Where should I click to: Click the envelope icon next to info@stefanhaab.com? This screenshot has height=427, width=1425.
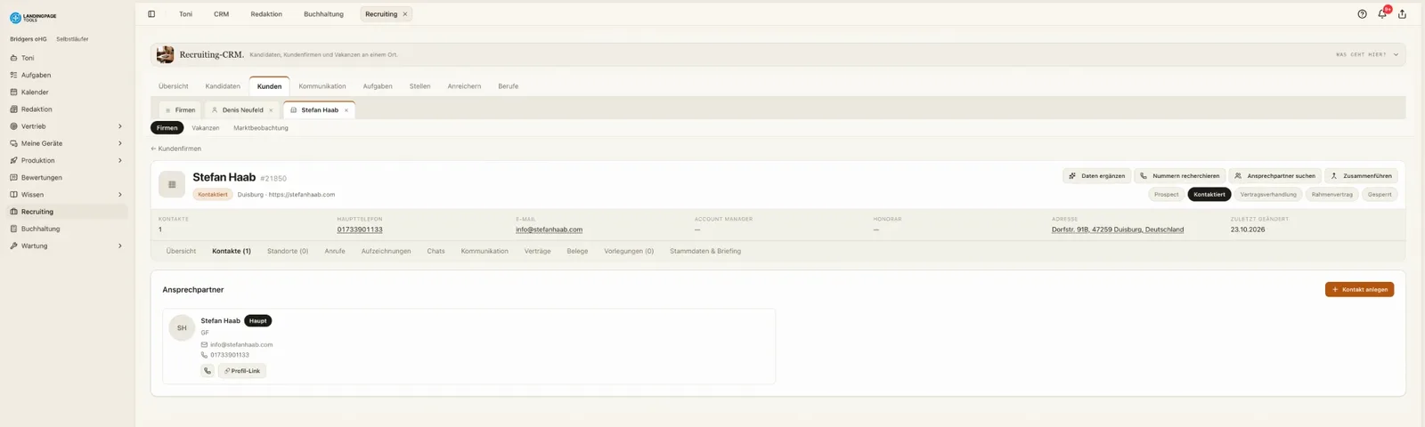[x=204, y=345]
